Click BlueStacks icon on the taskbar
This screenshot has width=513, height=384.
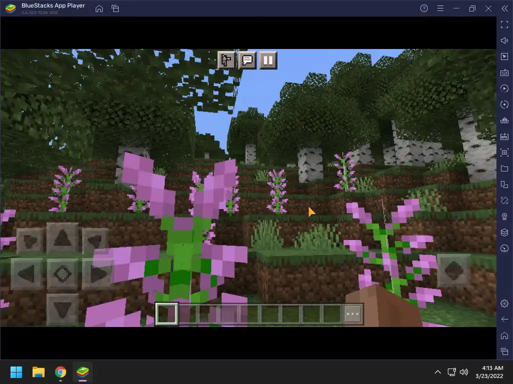click(83, 372)
